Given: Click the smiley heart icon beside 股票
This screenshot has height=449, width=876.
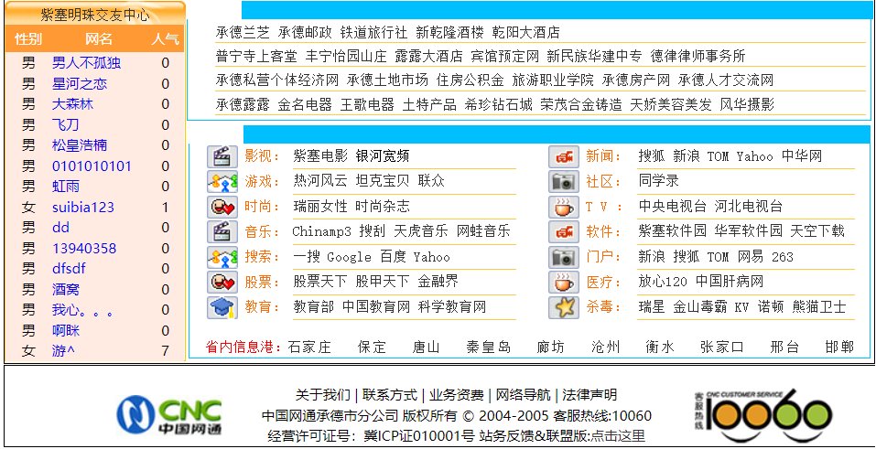Looking at the screenshot, I should coord(222,282).
